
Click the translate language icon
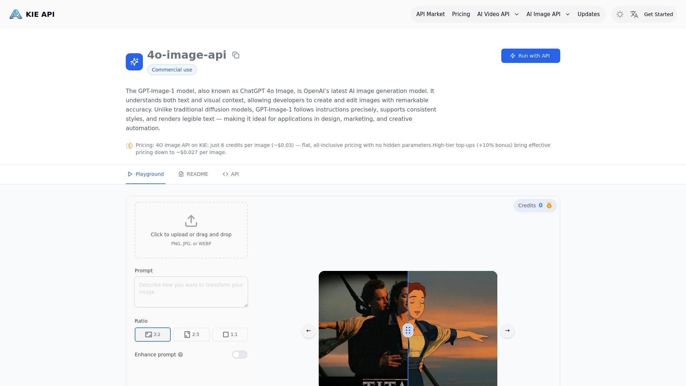click(x=634, y=14)
